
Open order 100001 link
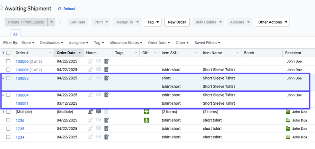coord(22,104)
